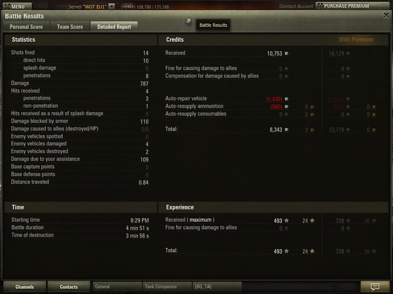Click the gold coin icon in the Total row
Image resolution: width=393 pixels, height=294 pixels.
[x=312, y=130]
